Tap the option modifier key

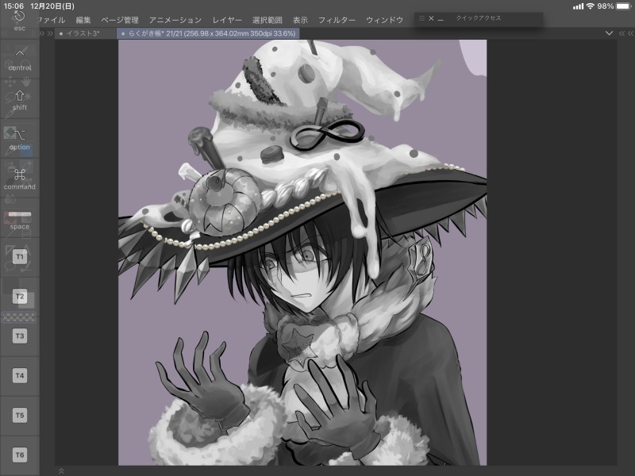(19, 140)
